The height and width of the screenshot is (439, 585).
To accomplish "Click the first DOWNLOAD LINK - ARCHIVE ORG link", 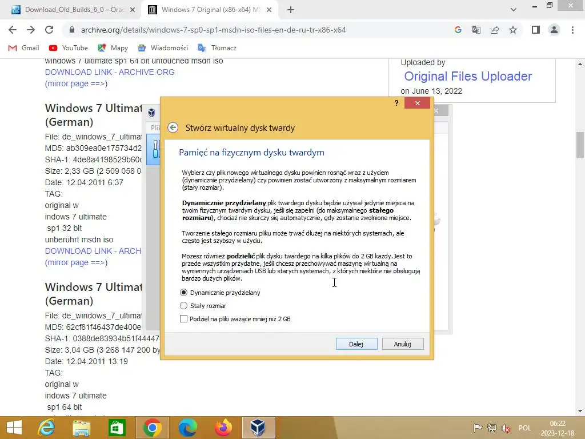I will [110, 72].
